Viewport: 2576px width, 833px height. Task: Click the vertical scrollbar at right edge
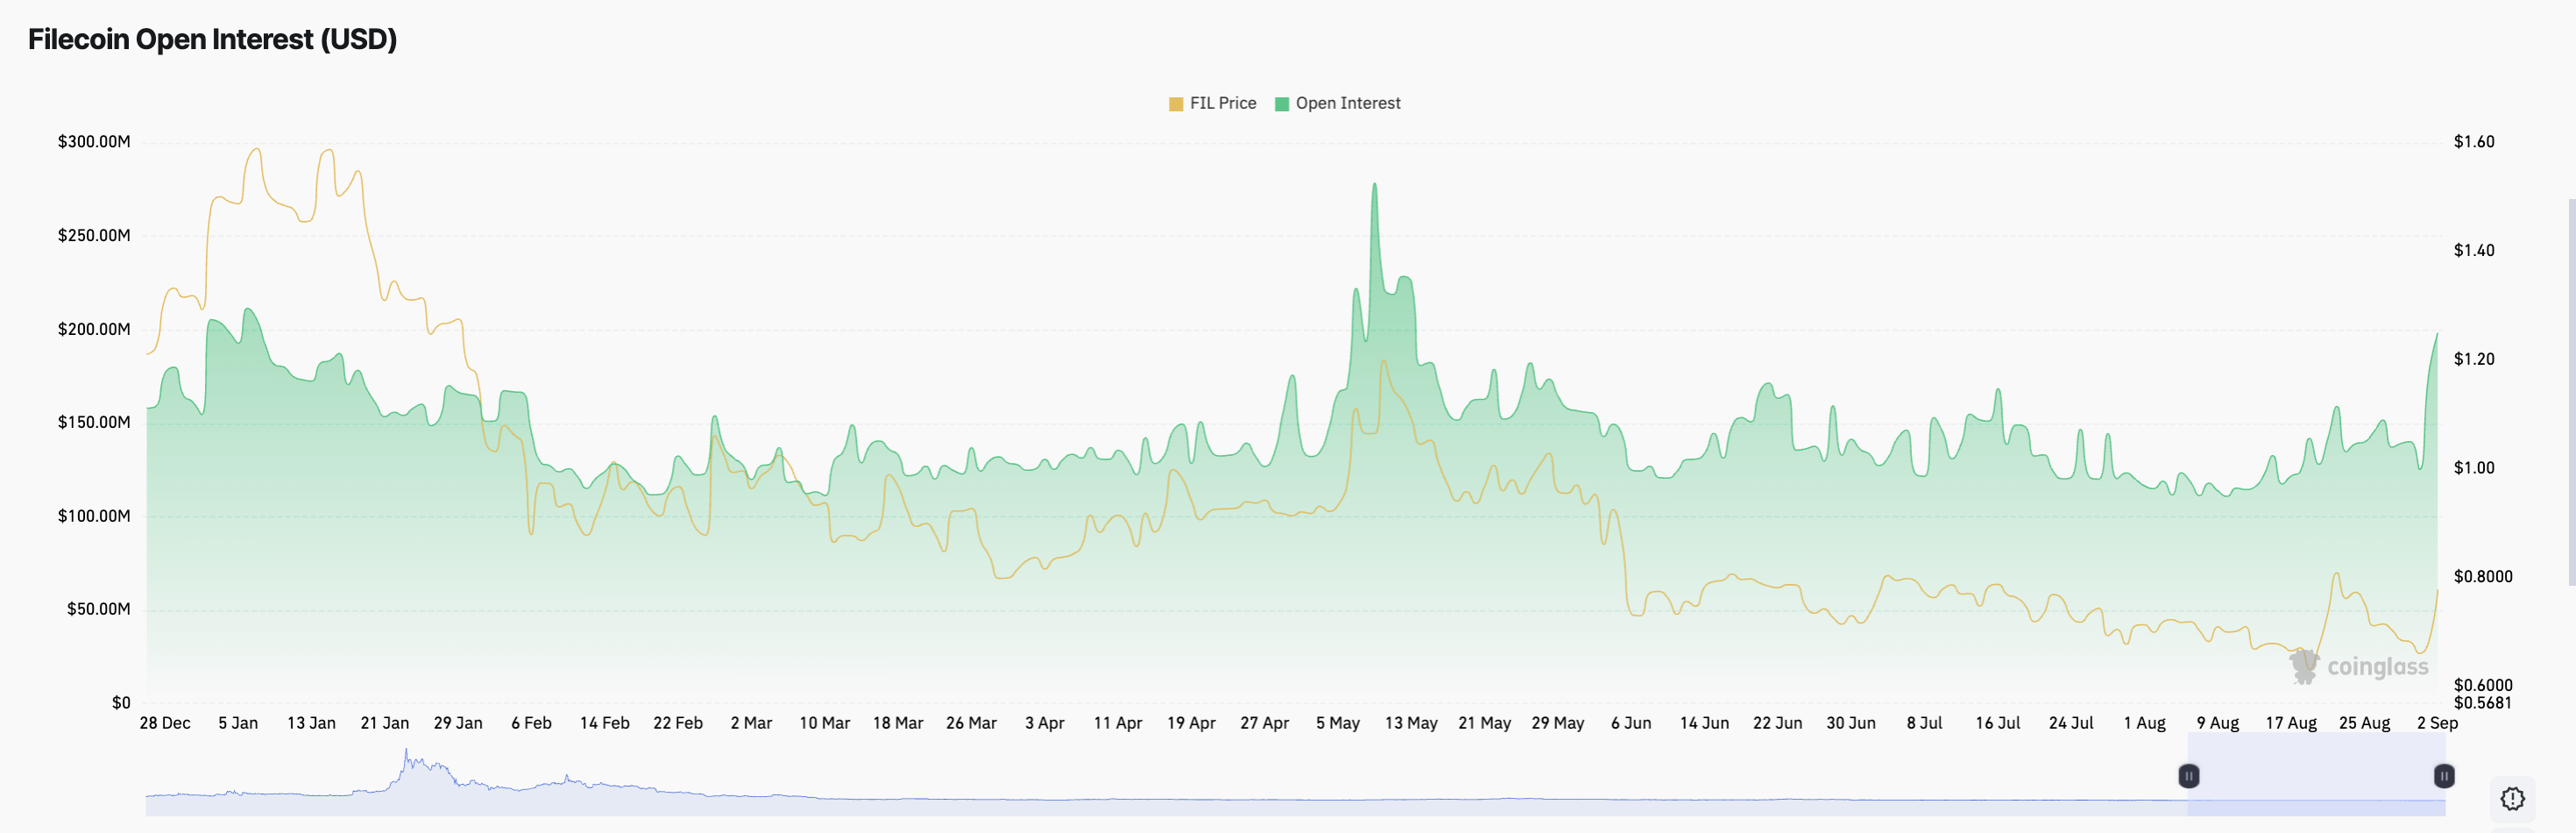(x=2571, y=391)
